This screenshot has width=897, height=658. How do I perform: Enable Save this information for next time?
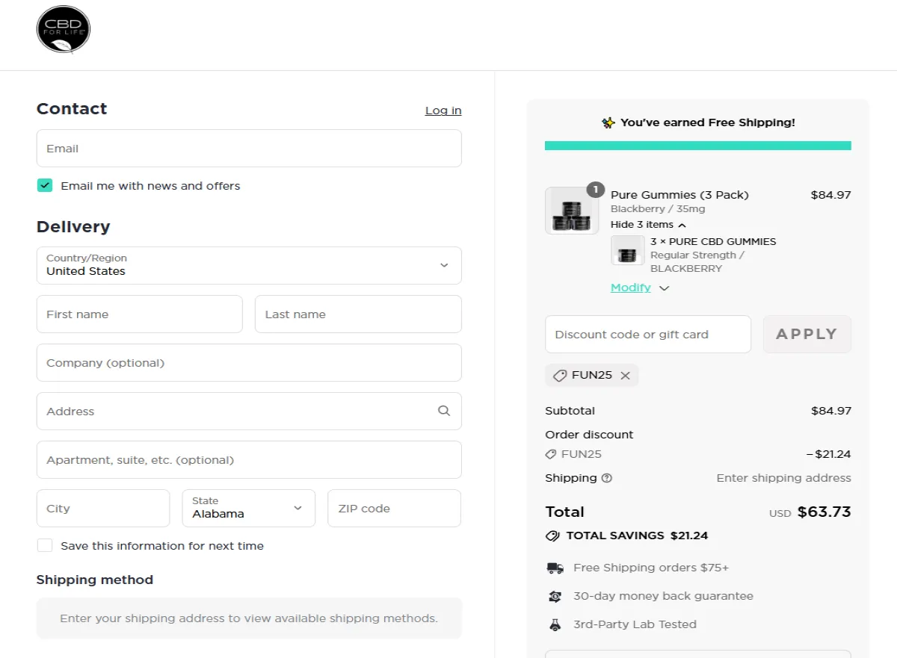click(45, 546)
